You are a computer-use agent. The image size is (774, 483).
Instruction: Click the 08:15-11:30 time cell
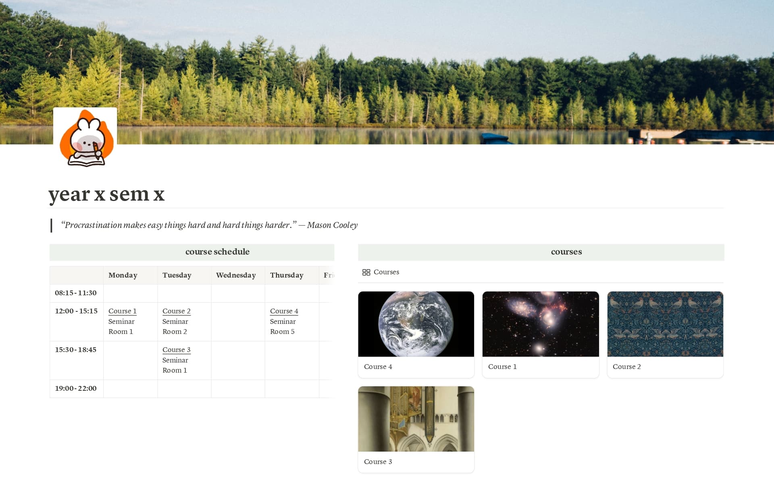[x=76, y=293]
